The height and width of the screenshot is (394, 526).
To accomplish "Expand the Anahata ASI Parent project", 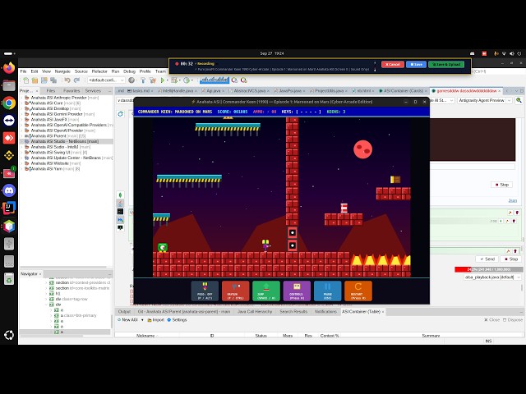I will (x=22, y=136).
